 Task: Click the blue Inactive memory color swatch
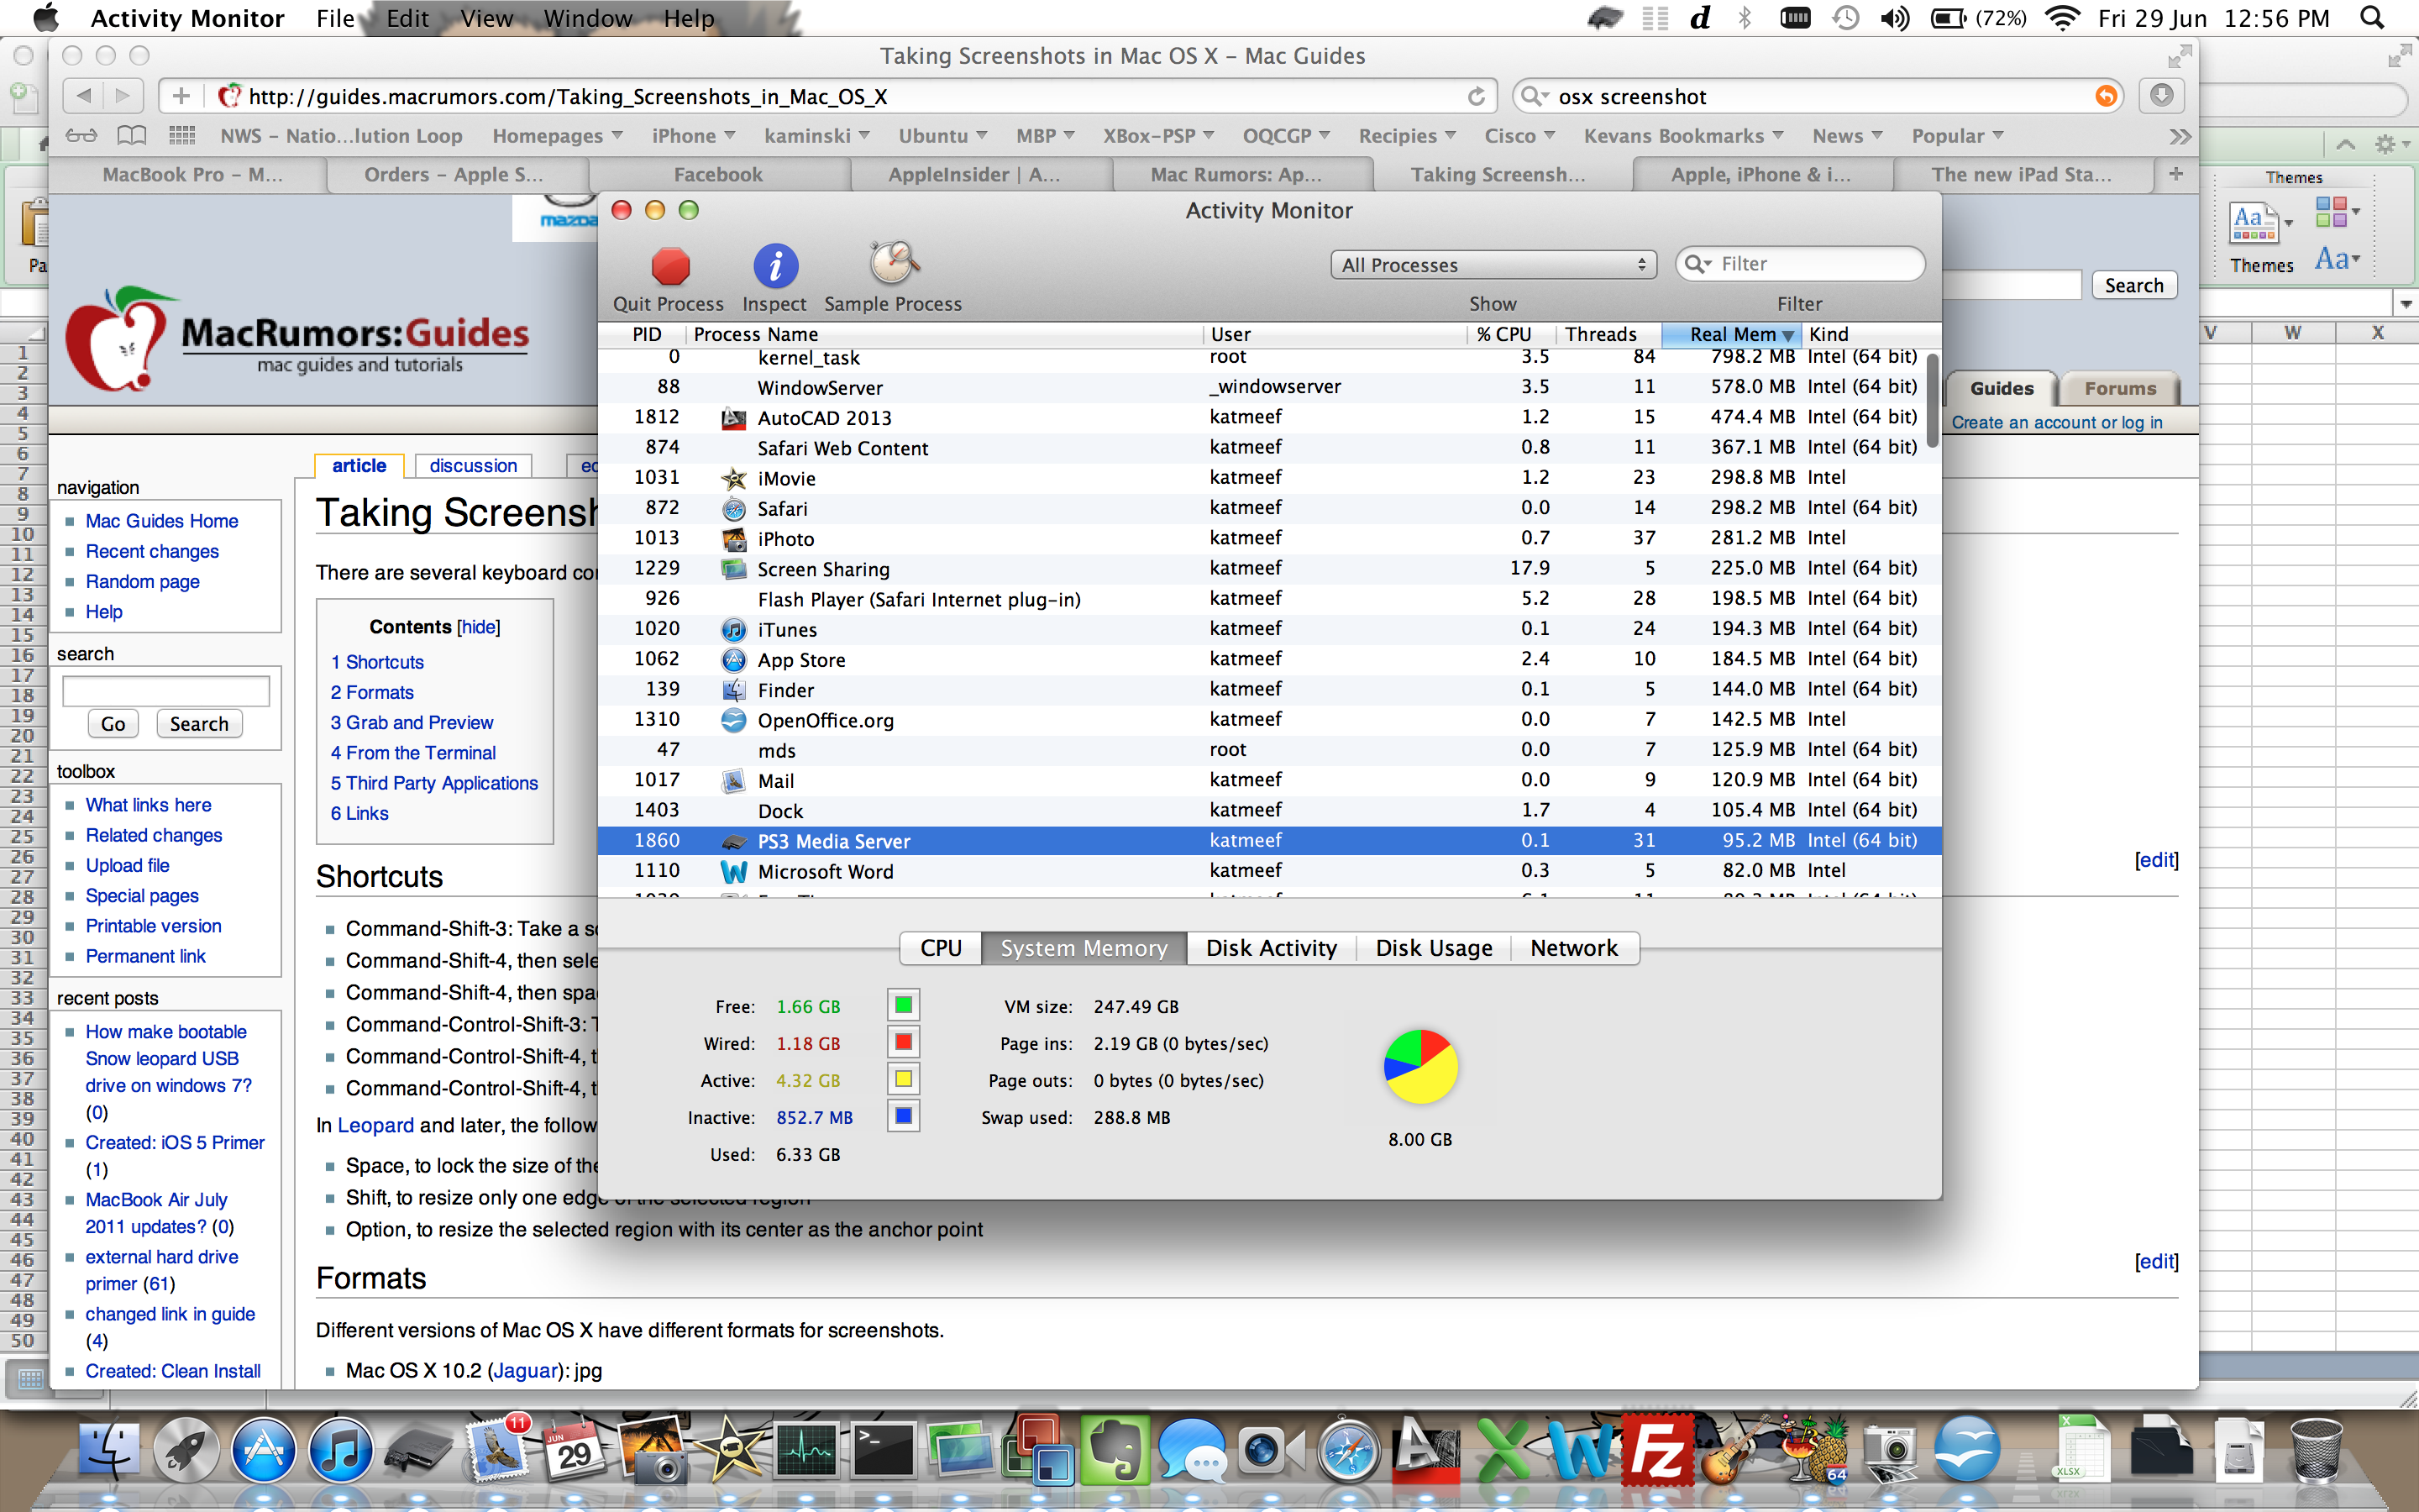(904, 1116)
